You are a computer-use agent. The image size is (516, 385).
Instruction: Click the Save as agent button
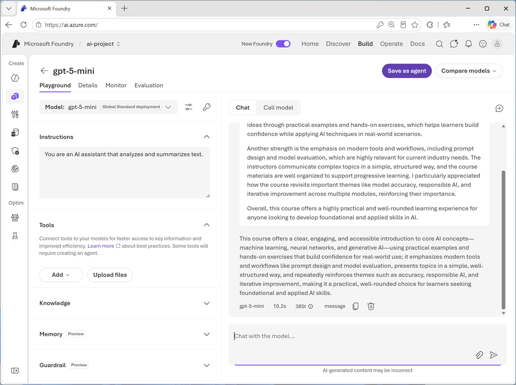coord(407,71)
